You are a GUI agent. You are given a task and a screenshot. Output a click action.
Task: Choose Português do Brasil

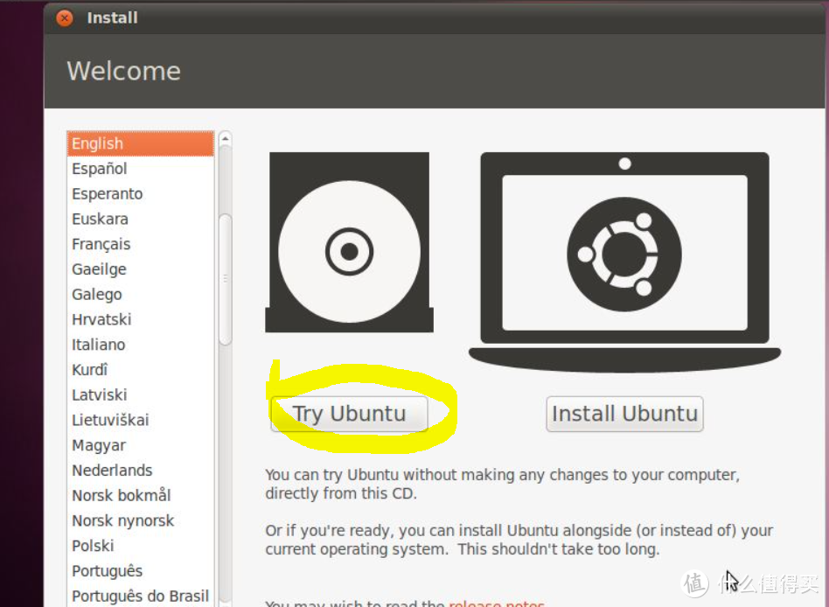point(141,596)
